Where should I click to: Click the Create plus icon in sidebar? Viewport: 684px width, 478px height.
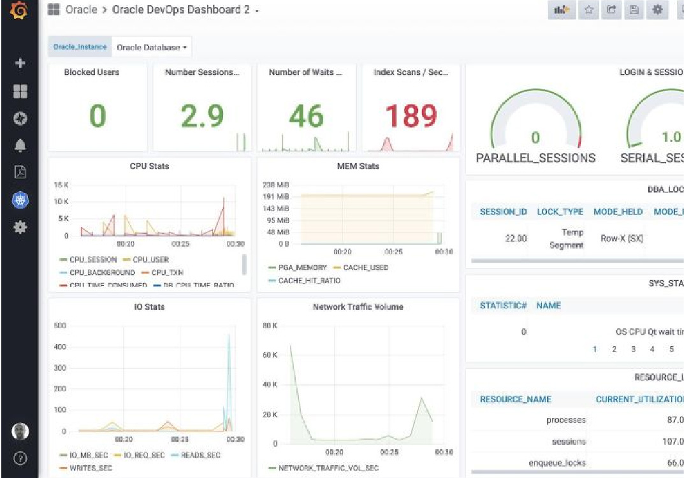click(20, 63)
